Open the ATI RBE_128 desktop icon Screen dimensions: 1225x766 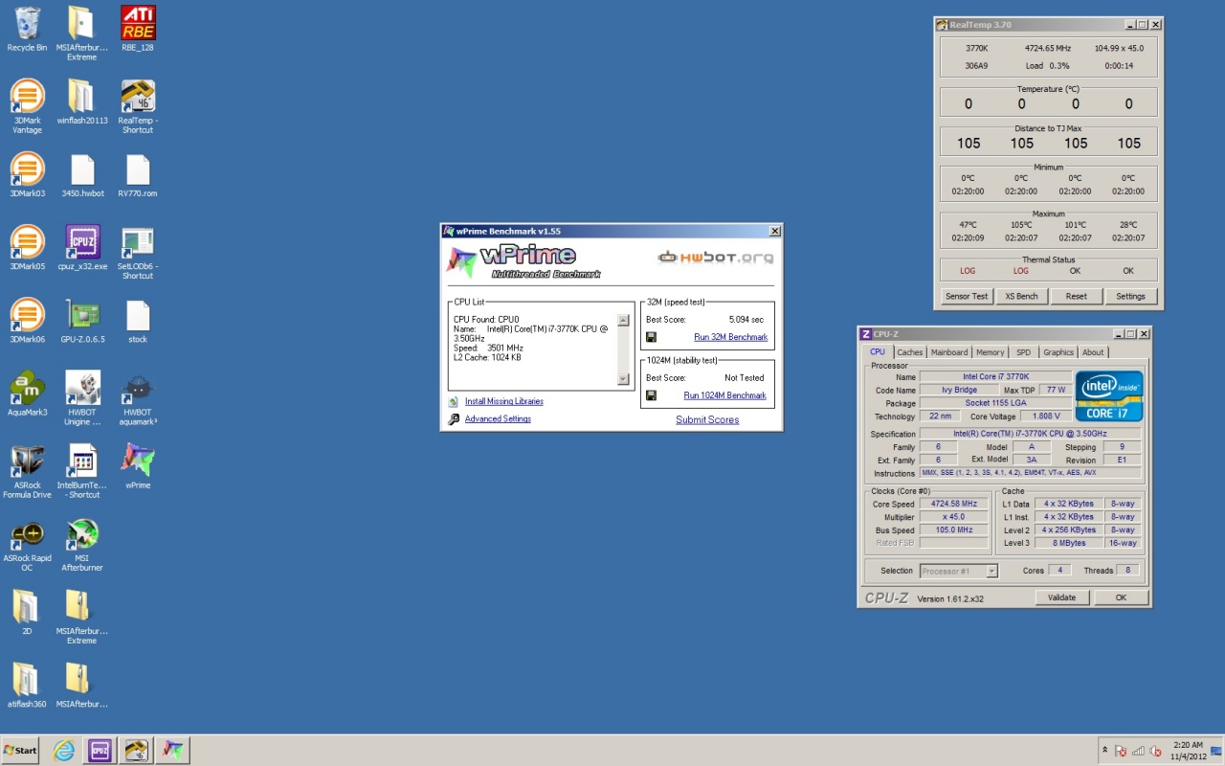click(x=138, y=24)
